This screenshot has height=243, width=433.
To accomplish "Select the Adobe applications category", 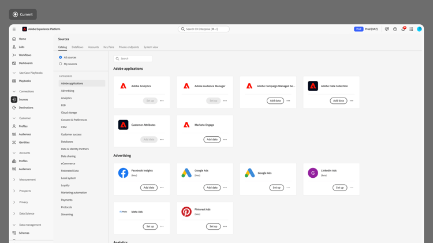I will (x=82, y=83).
